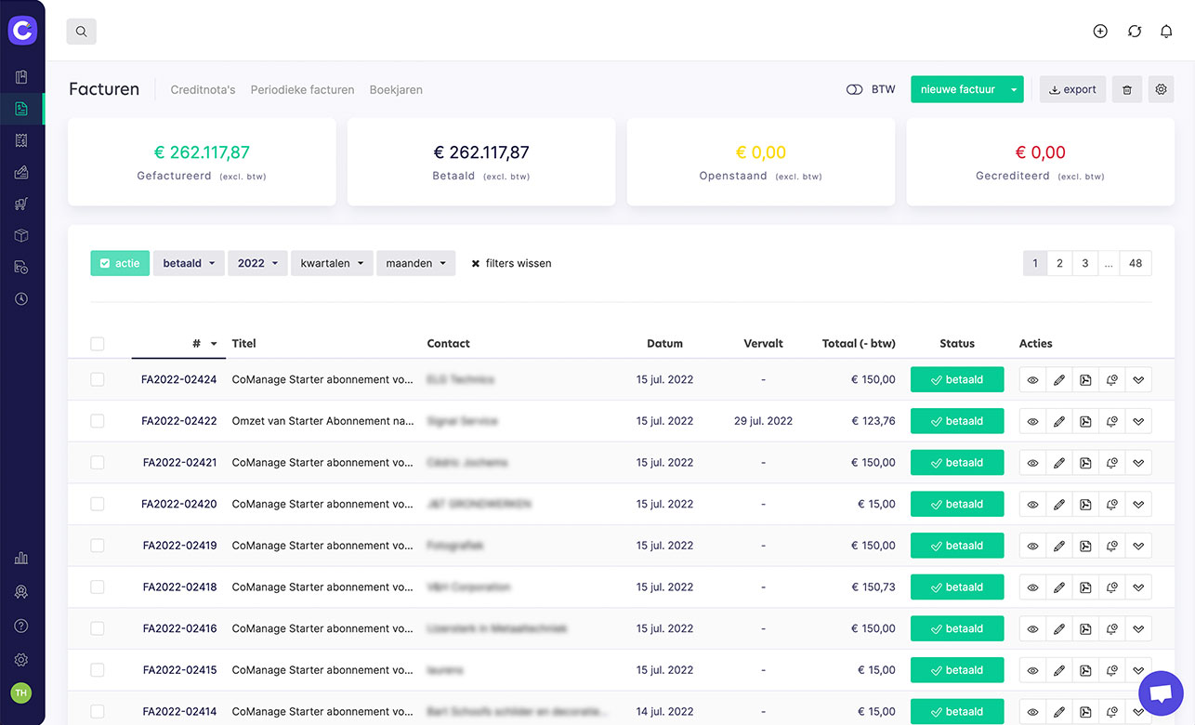Edit invoice FA2022-02419 with pencil icon
The image size is (1195, 725).
(1059, 546)
